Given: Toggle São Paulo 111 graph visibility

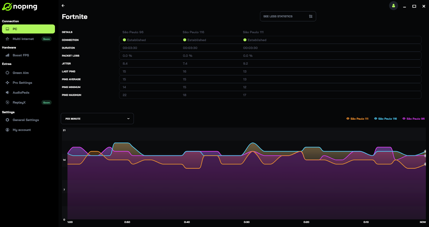Looking at the screenshot, I should [x=357, y=119].
